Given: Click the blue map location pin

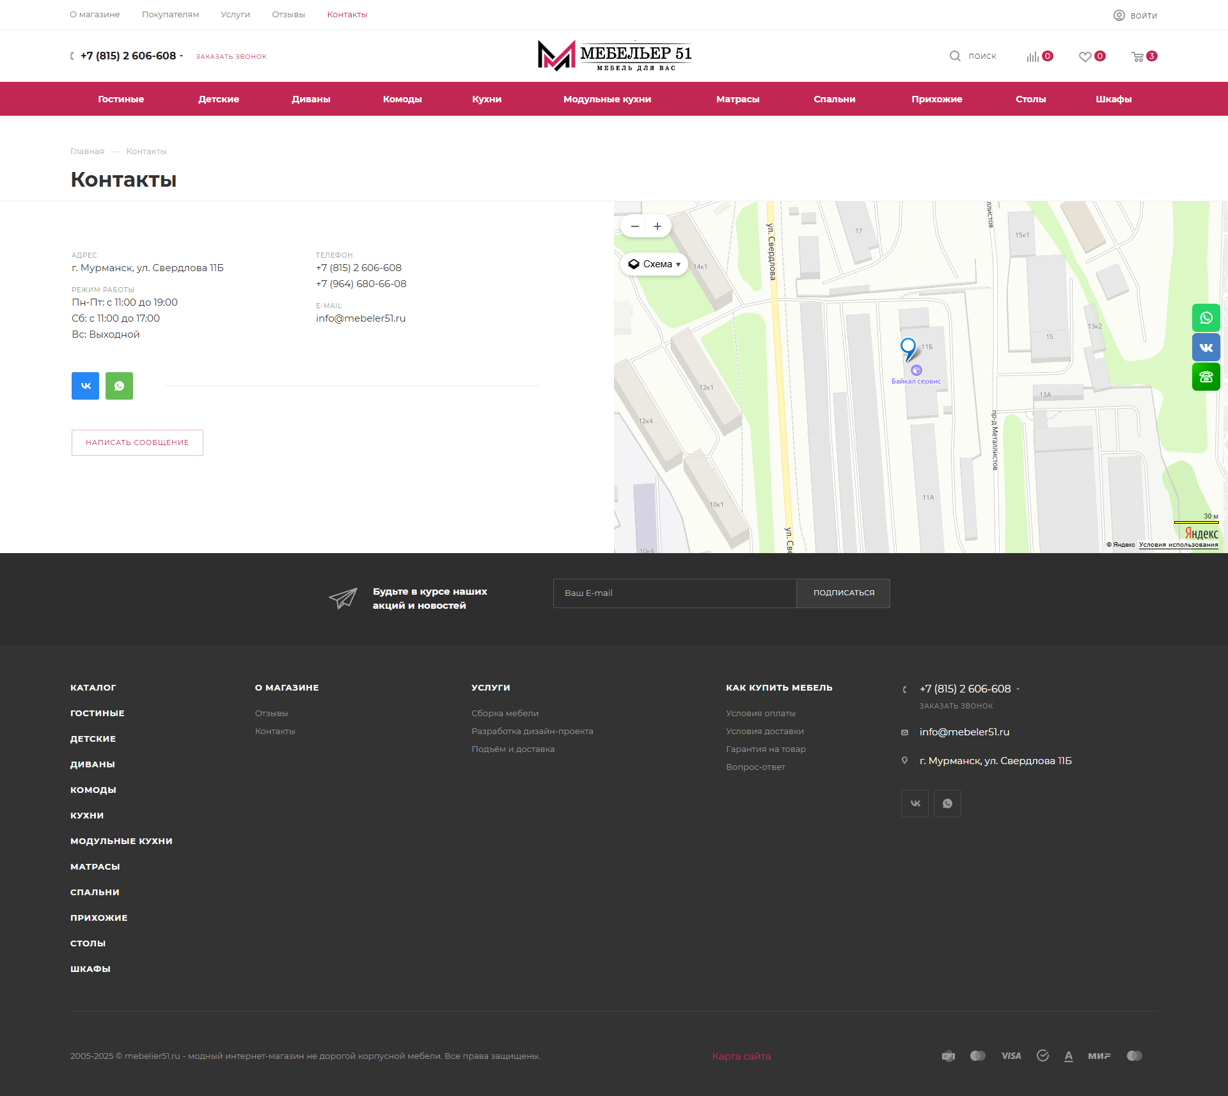Looking at the screenshot, I should [908, 349].
